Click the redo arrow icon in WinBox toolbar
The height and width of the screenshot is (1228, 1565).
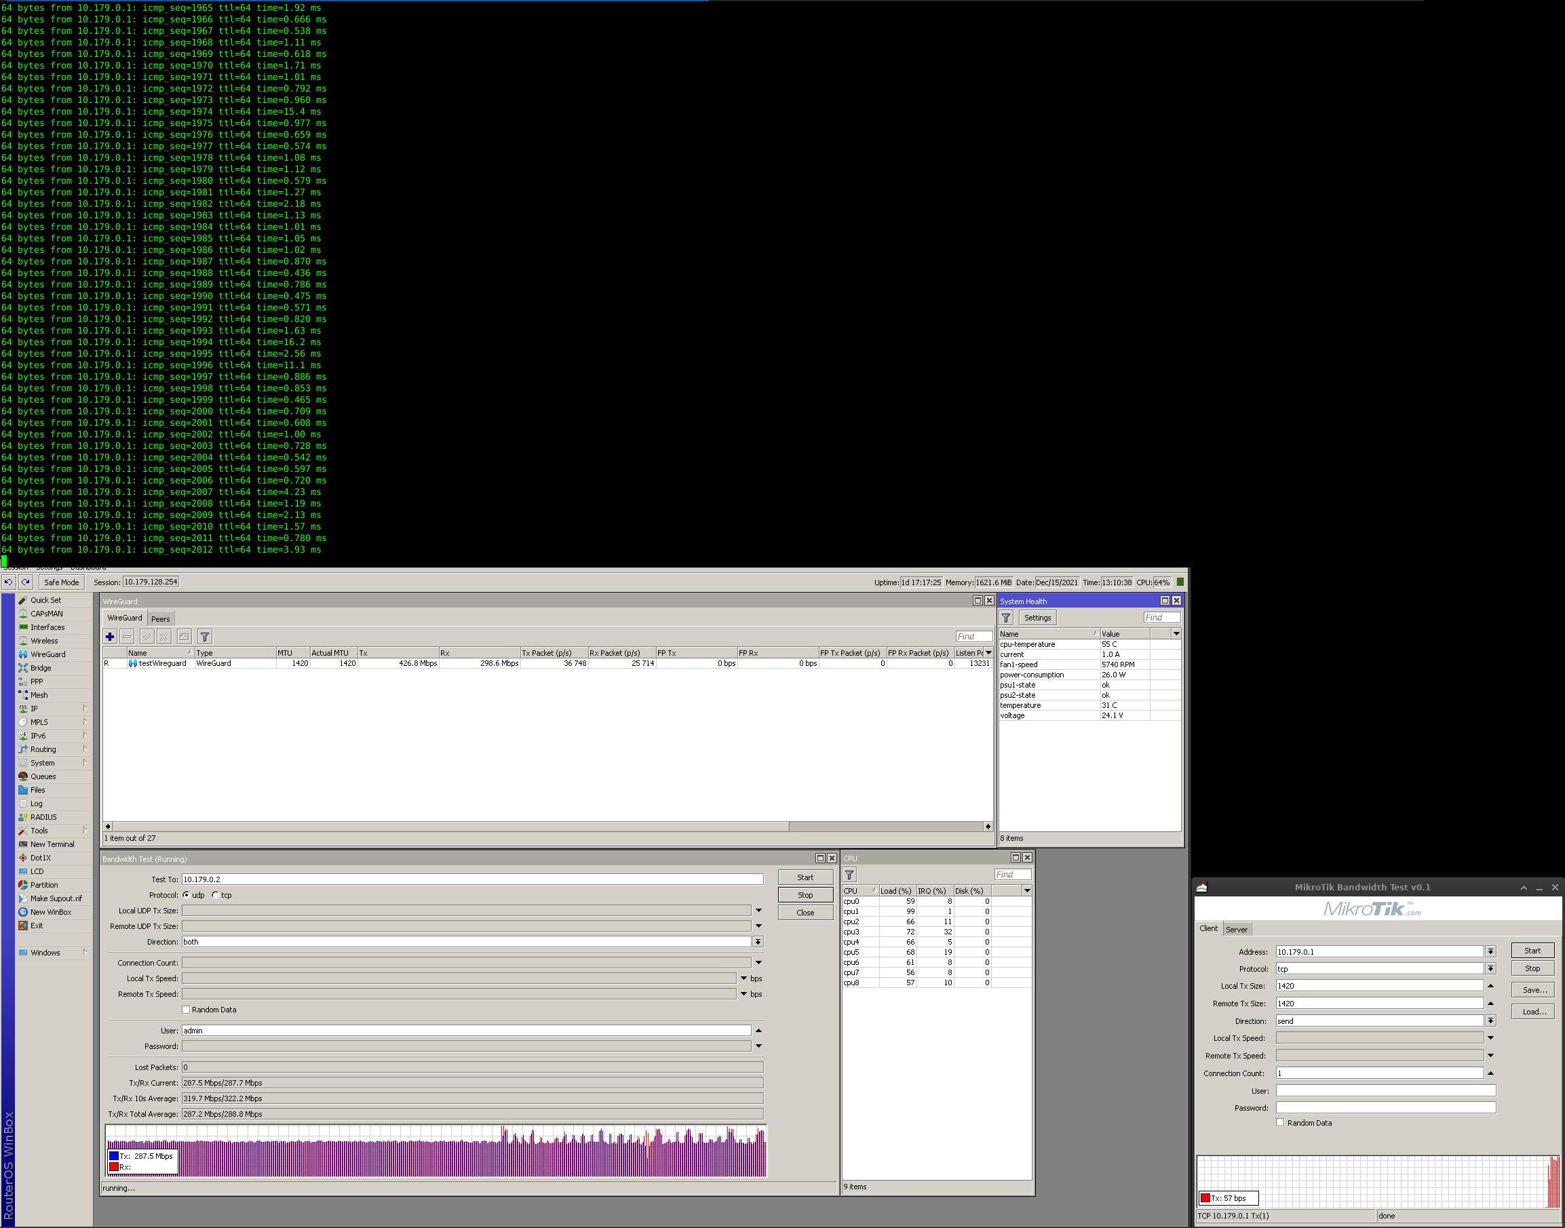point(26,582)
